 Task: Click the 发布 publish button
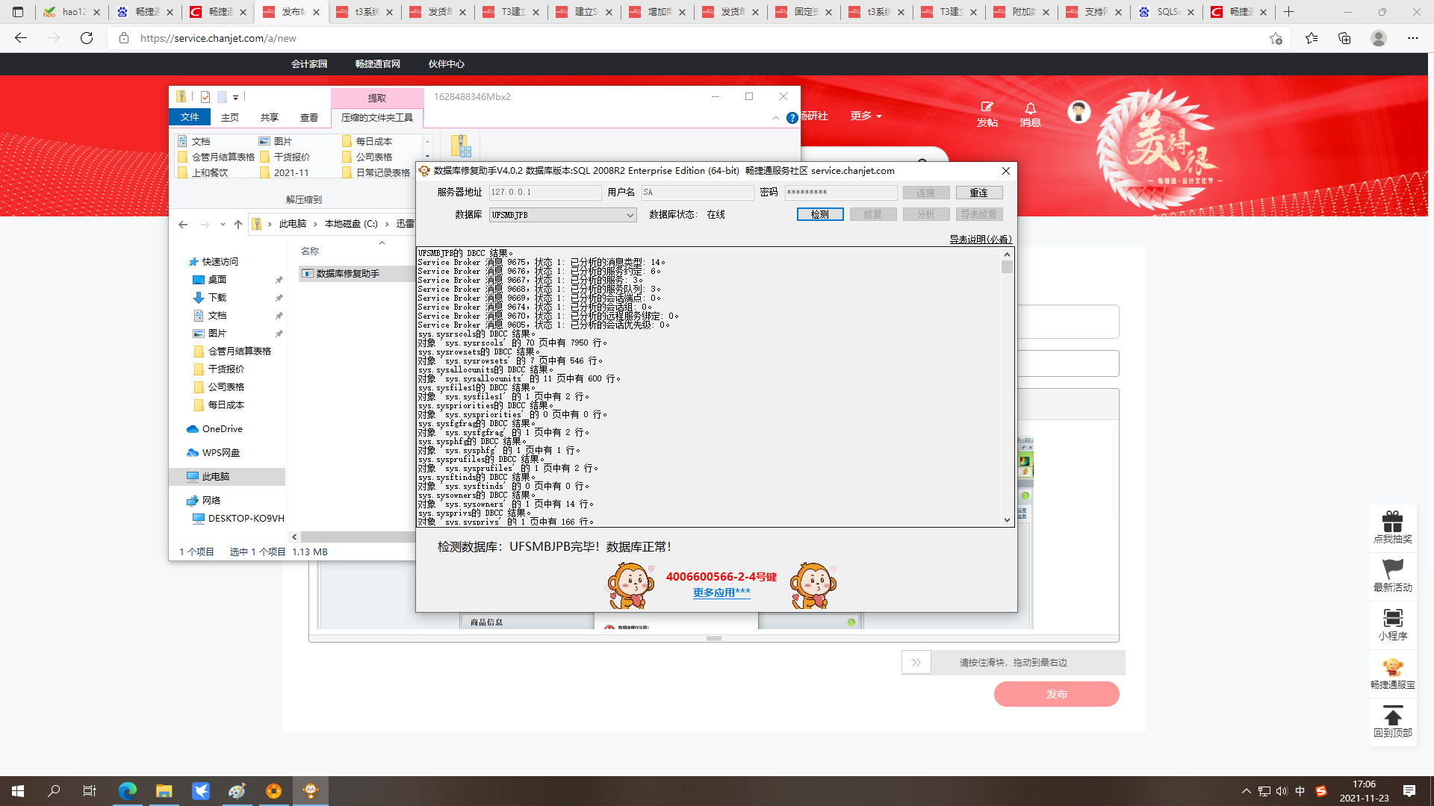[1056, 694]
